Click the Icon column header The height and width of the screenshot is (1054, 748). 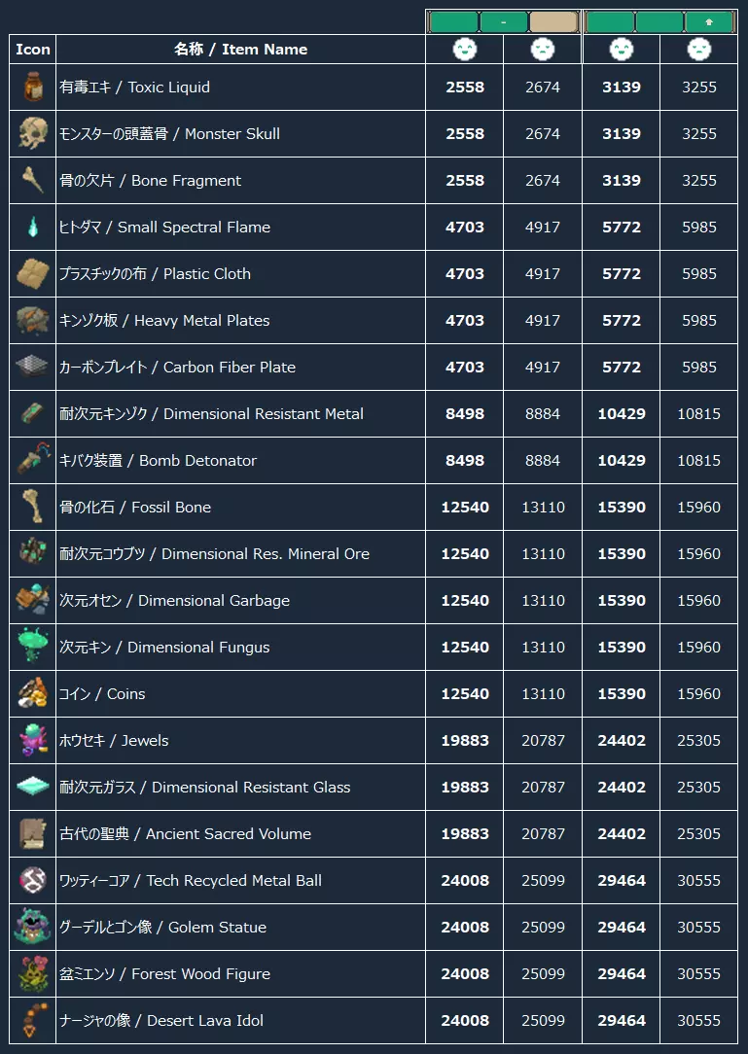[x=33, y=50]
